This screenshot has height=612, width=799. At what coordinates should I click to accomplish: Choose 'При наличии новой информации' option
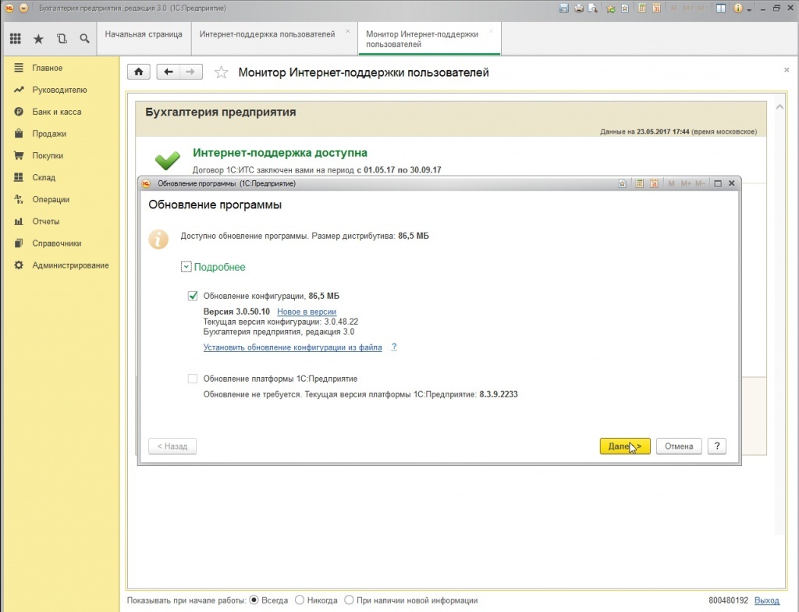coord(349,600)
